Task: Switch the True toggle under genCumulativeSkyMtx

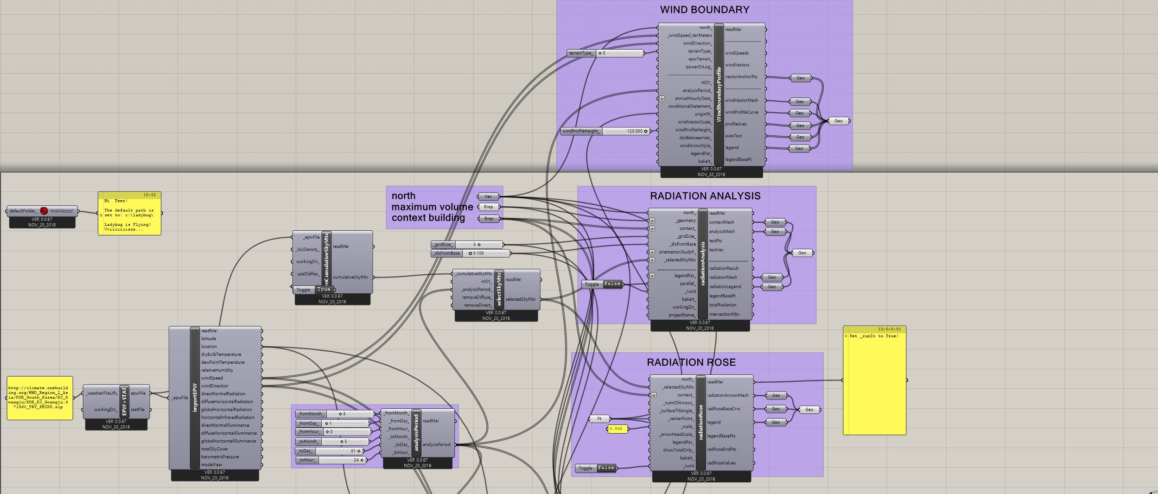Action: coord(324,290)
